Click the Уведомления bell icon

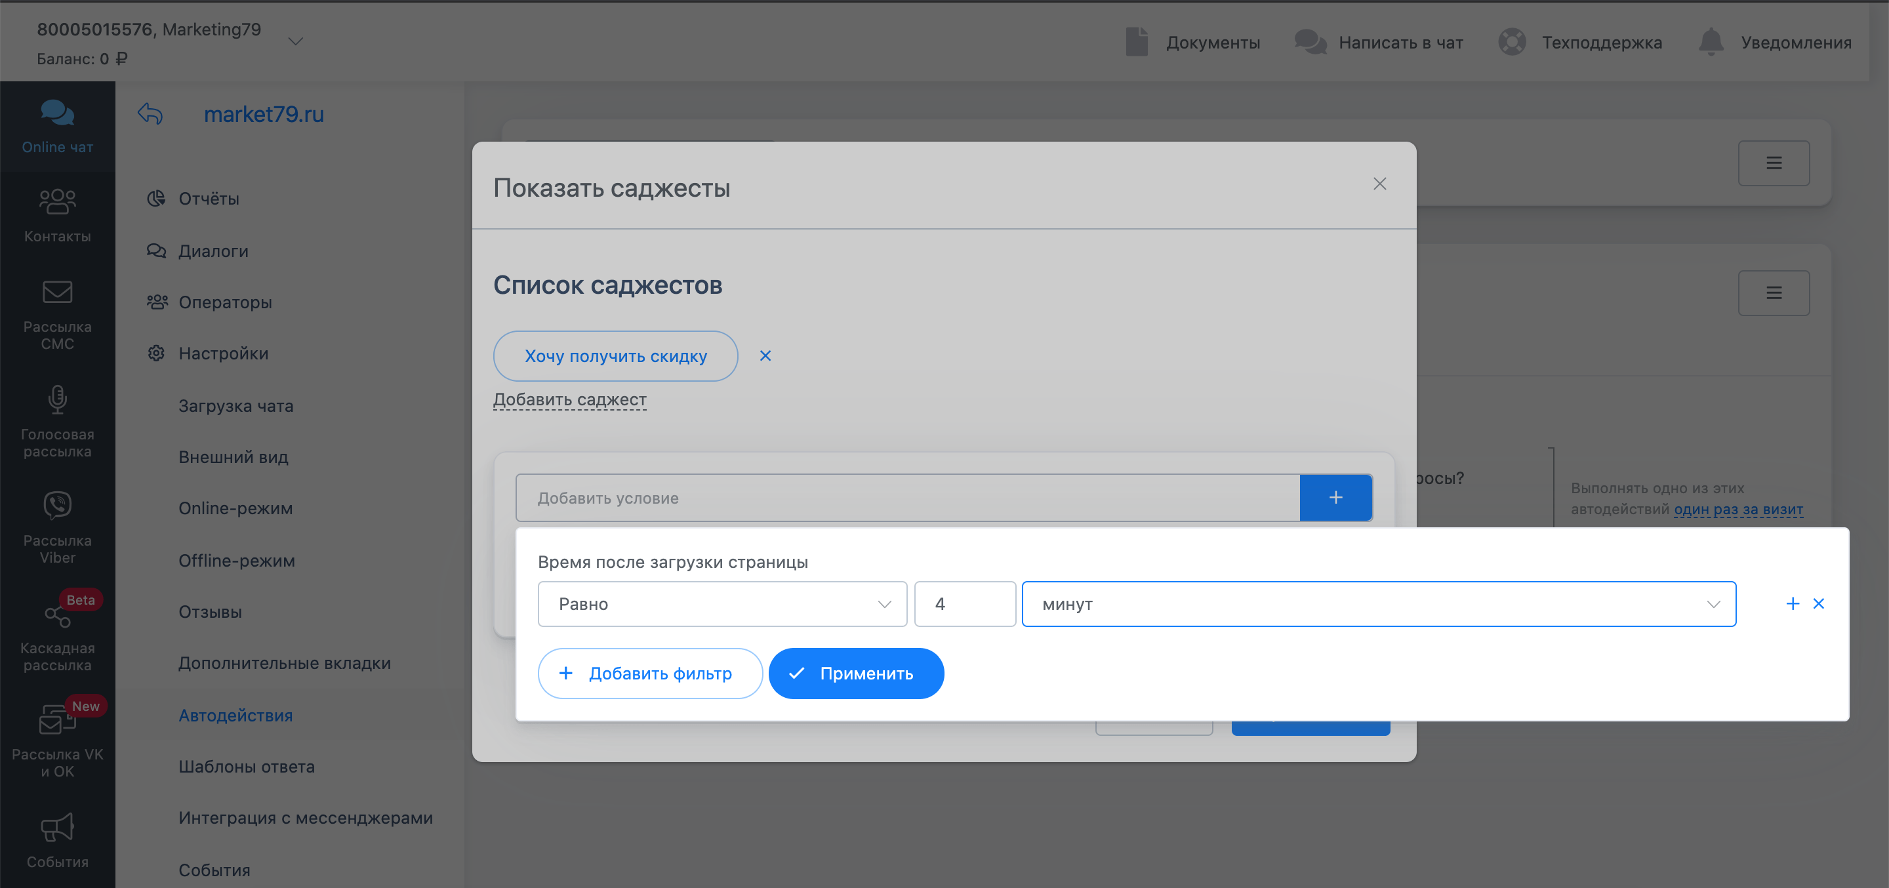[x=1710, y=42]
